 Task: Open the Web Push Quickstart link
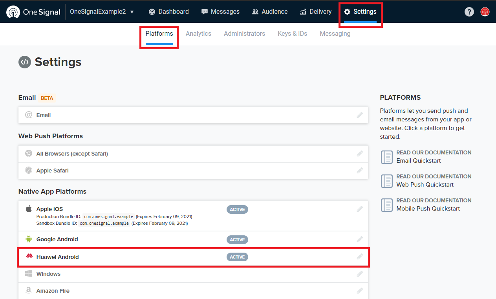pos(425,185)
